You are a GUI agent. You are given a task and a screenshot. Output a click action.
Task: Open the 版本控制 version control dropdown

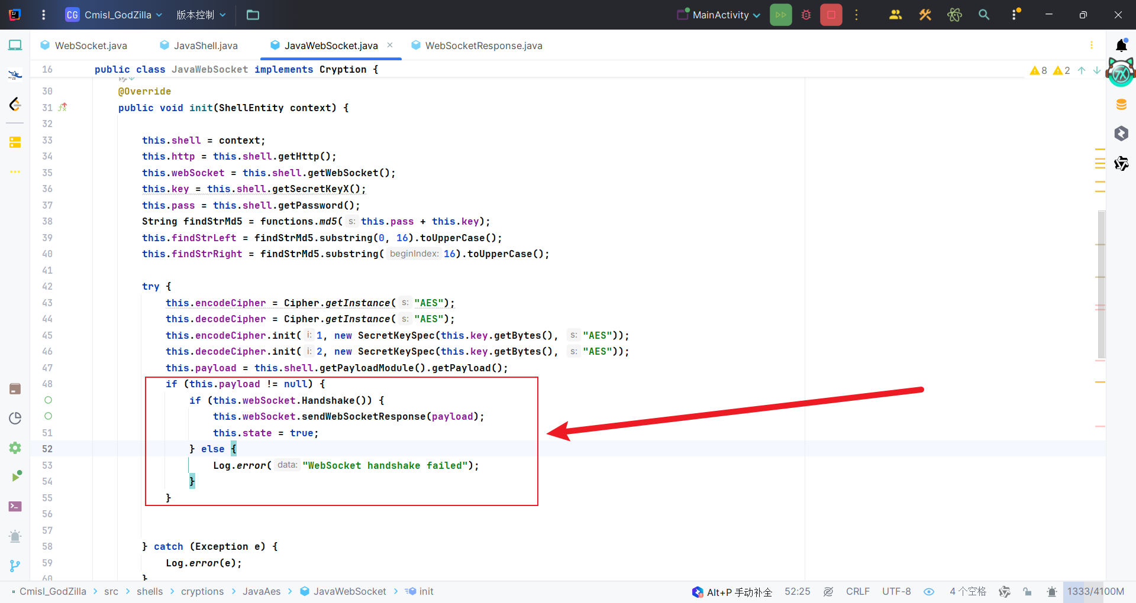tap(201, 15)
